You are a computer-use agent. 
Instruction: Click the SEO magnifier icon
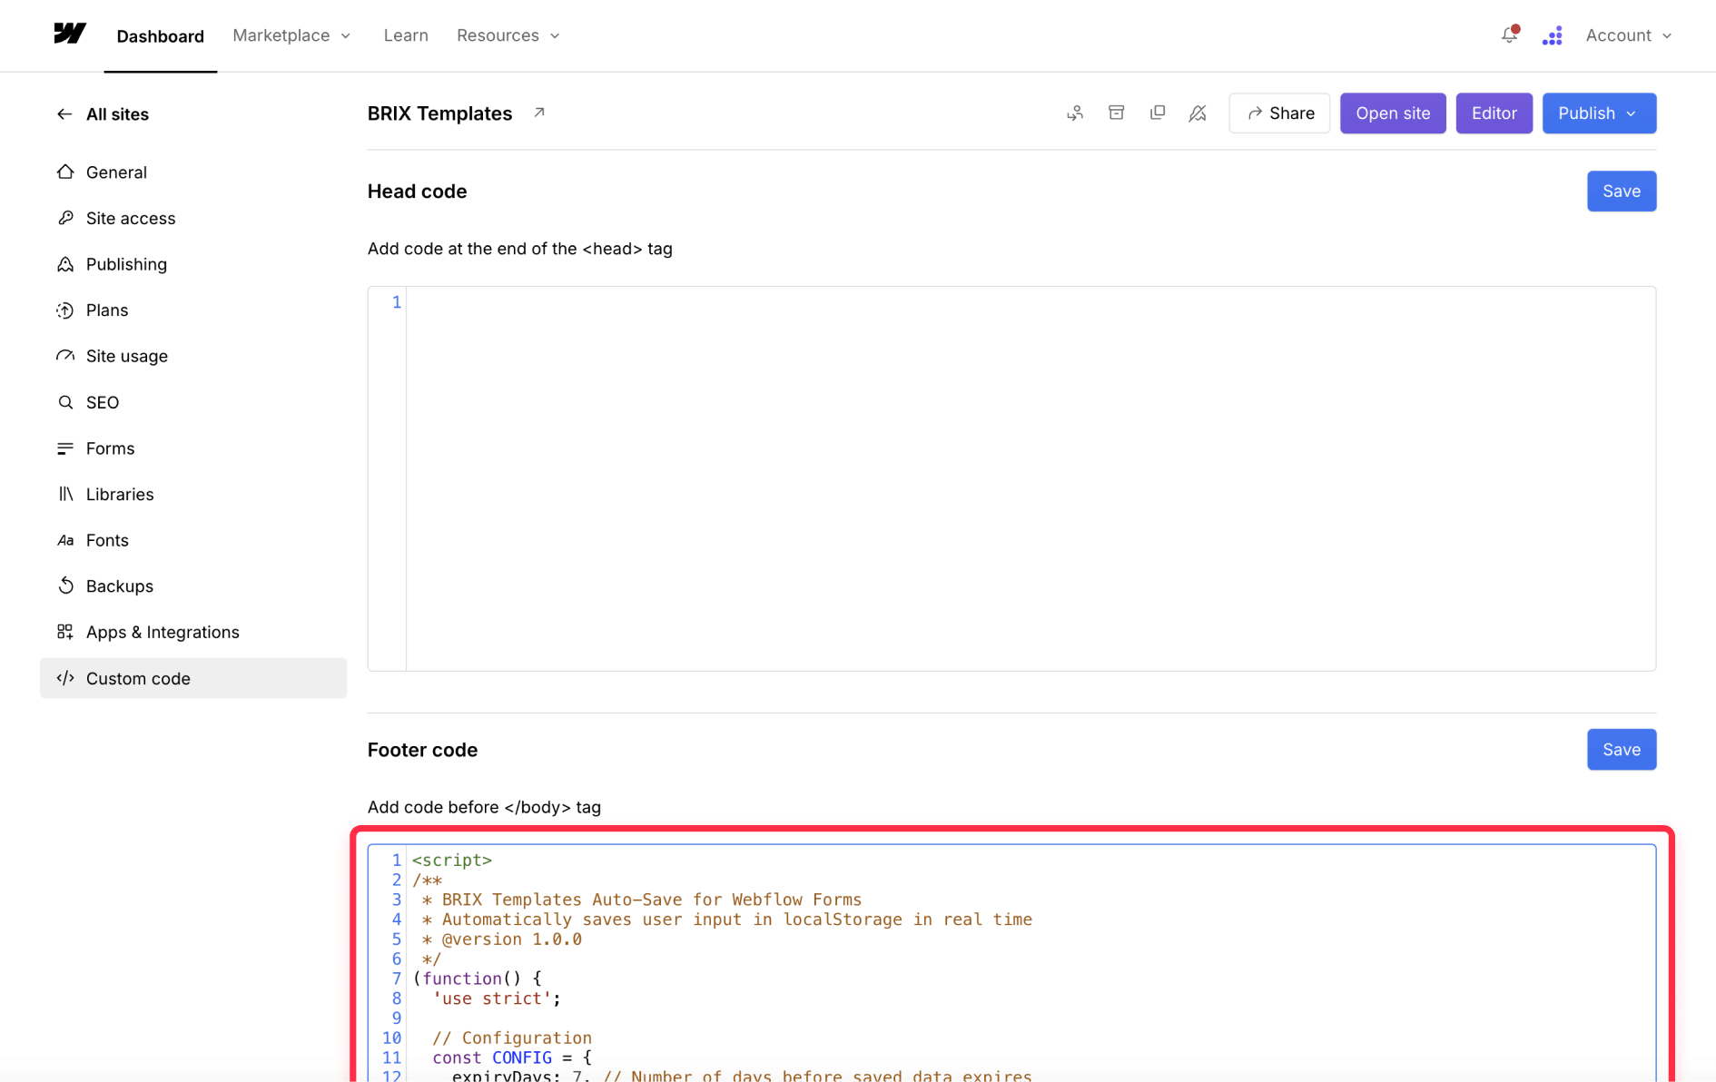coord(65,402)
